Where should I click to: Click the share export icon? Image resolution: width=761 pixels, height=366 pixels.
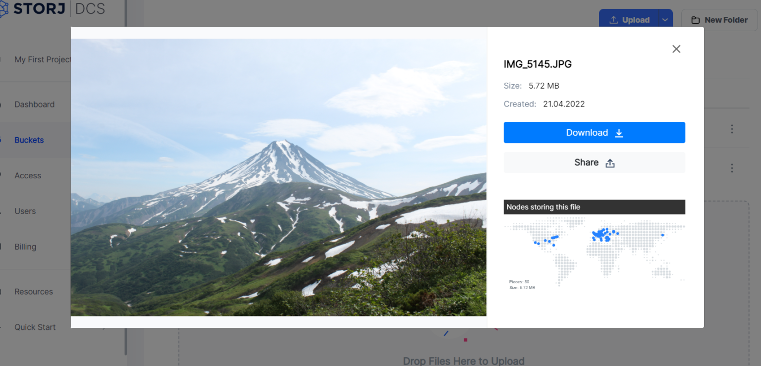(610, 163)
